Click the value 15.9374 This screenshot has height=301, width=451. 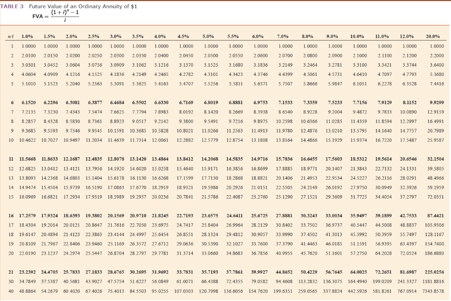tap(359, 140)
